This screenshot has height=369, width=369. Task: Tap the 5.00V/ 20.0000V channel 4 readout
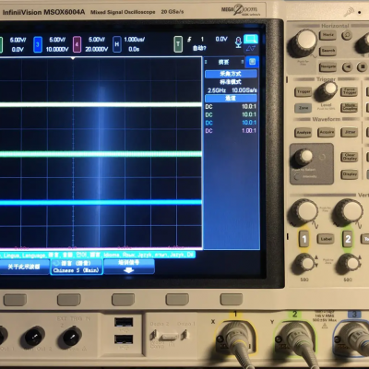pos(97,44)
